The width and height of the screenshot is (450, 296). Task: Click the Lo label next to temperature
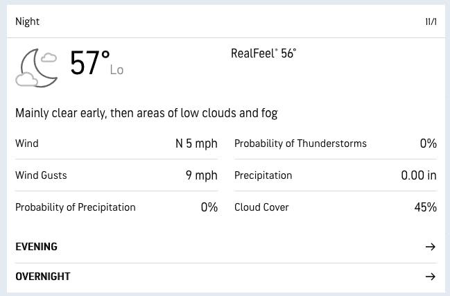pos(116,70)
